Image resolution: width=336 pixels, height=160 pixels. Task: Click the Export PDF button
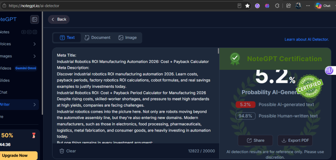295,141
